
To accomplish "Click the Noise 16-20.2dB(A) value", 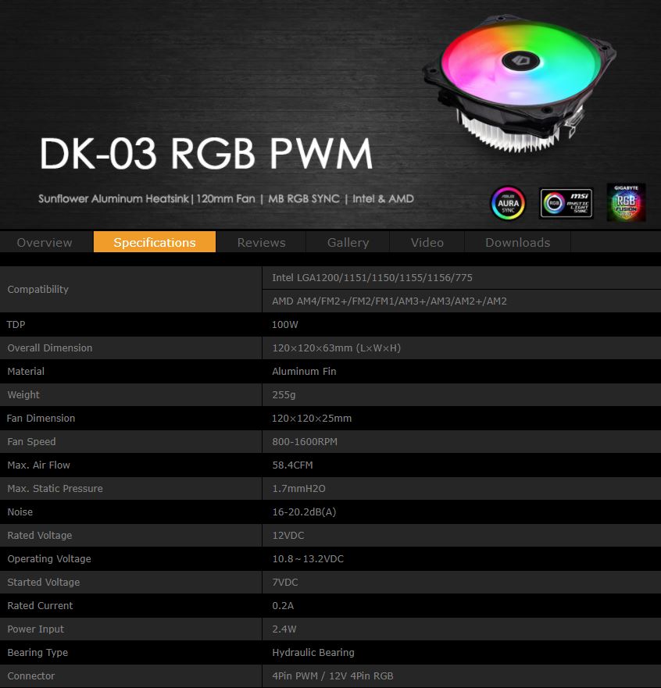I will pos(304,512).
